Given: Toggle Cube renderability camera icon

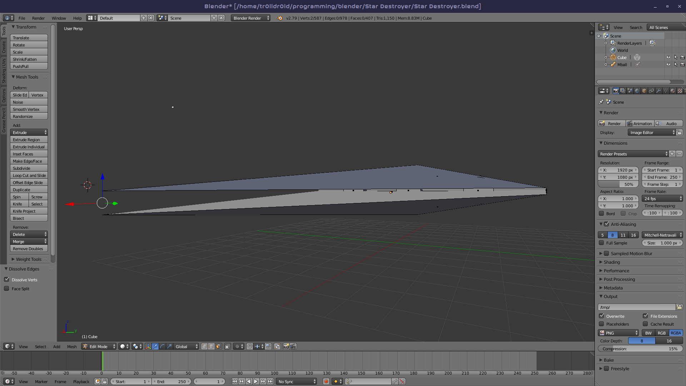Looking at the screenshot, I should pyautogui.click(x=682, y=57).
